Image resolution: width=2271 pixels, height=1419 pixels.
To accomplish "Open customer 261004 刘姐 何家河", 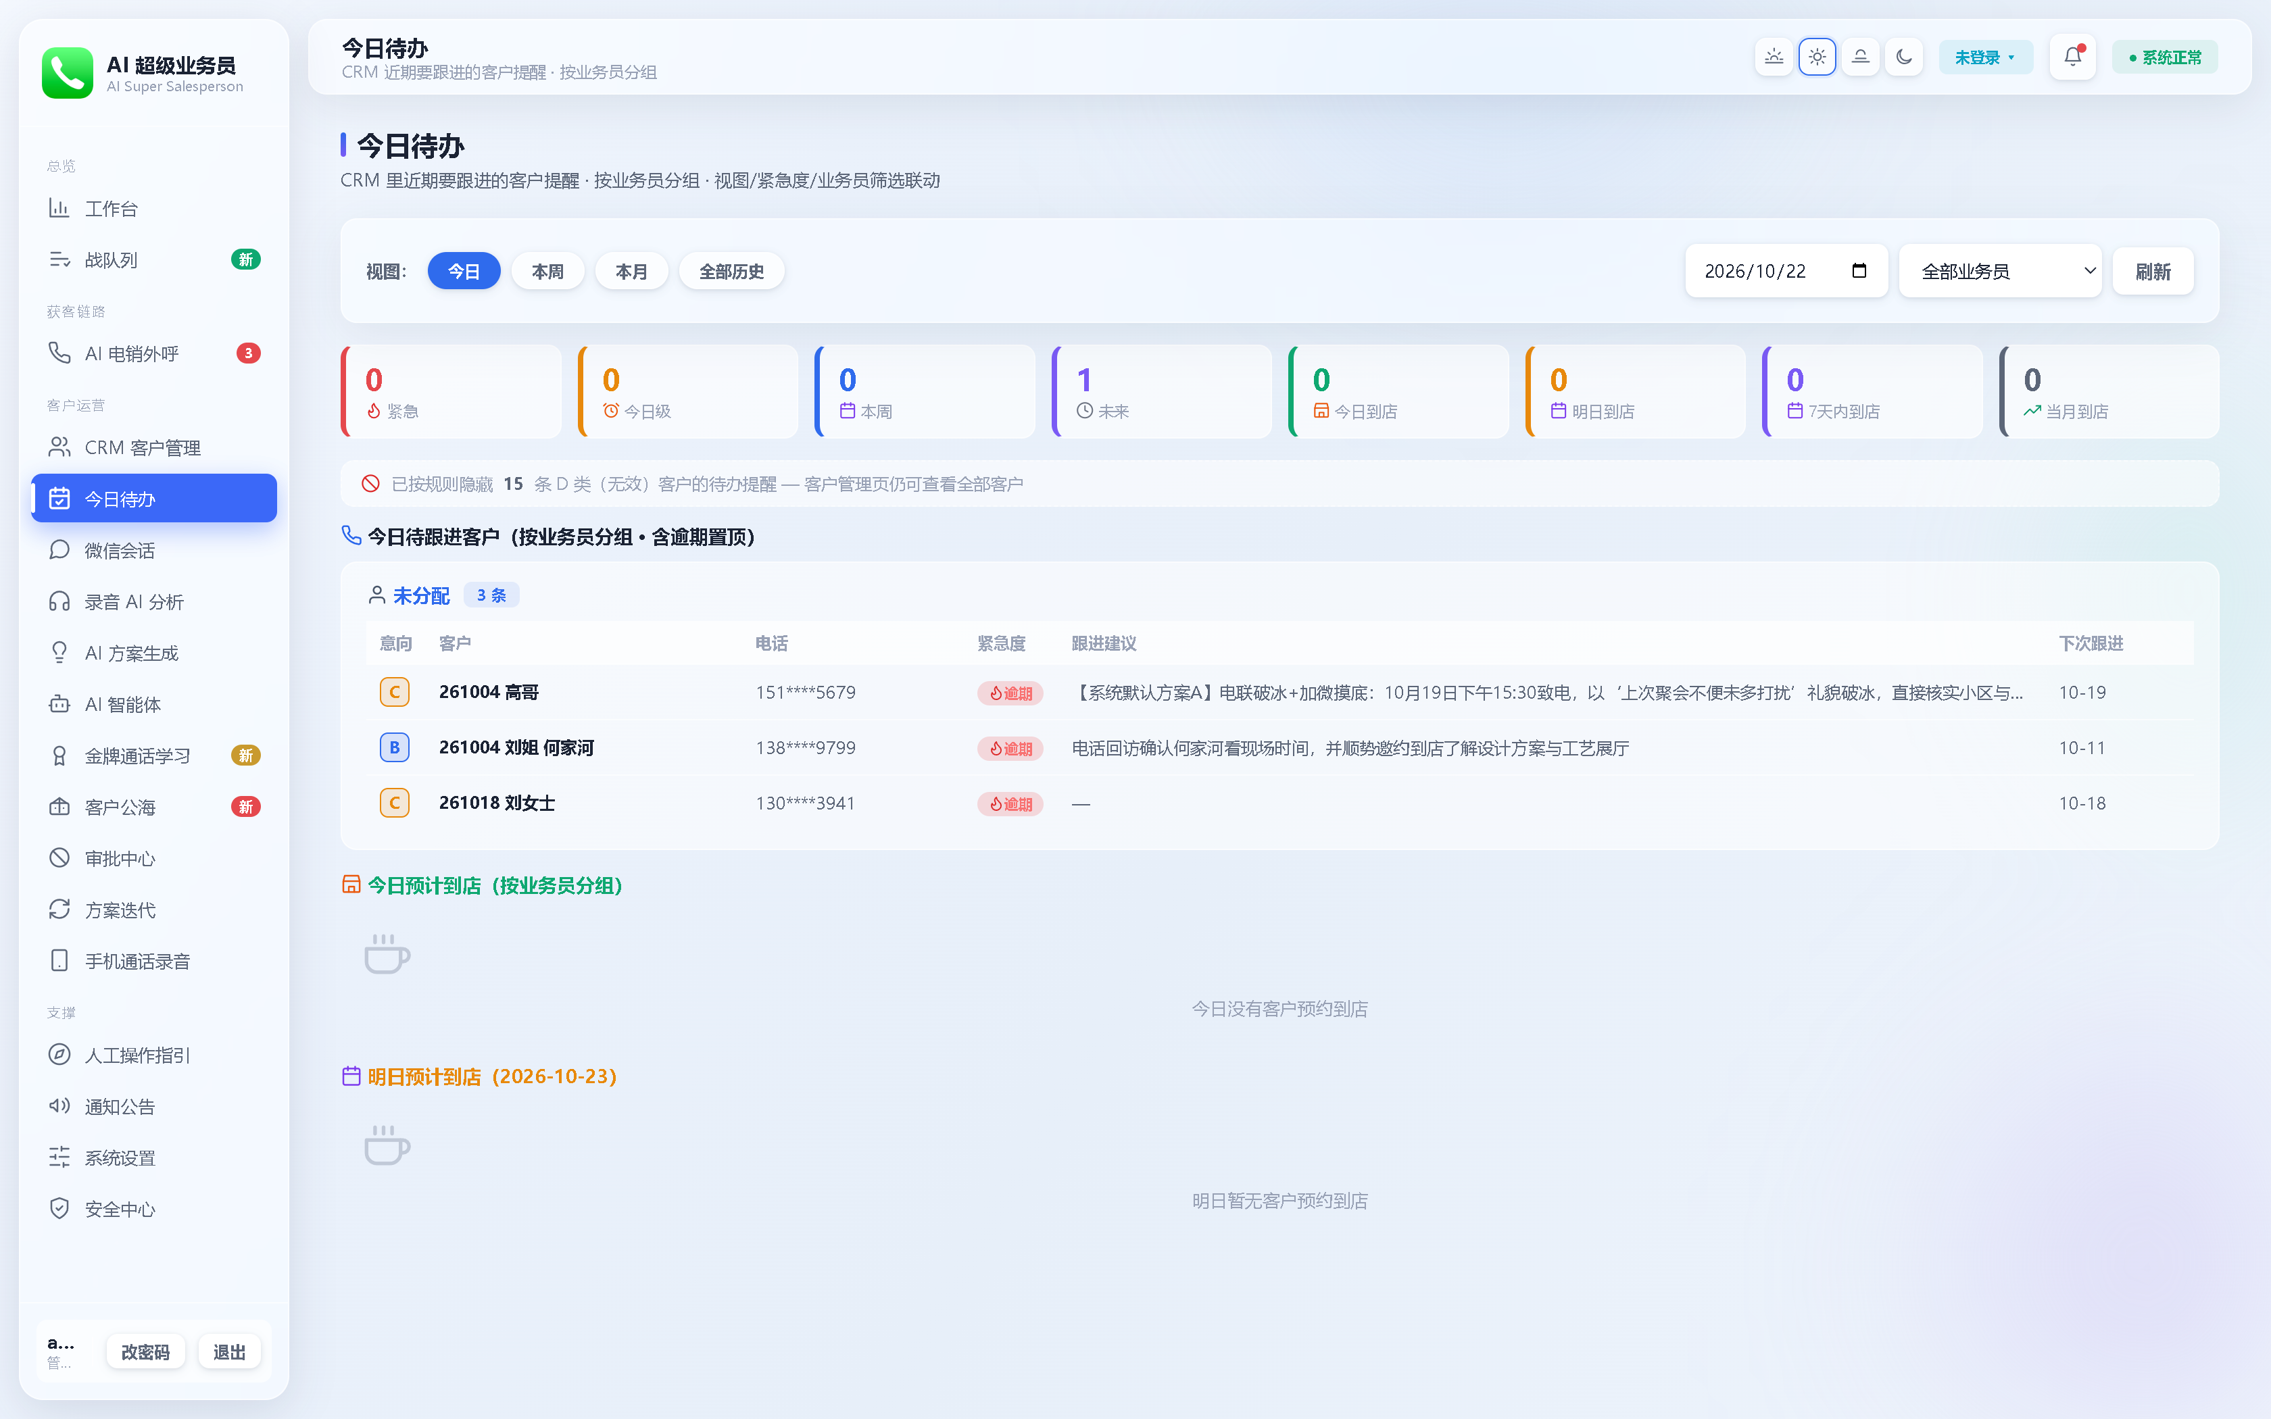I will pyautogui.click(x=516, y=748).
